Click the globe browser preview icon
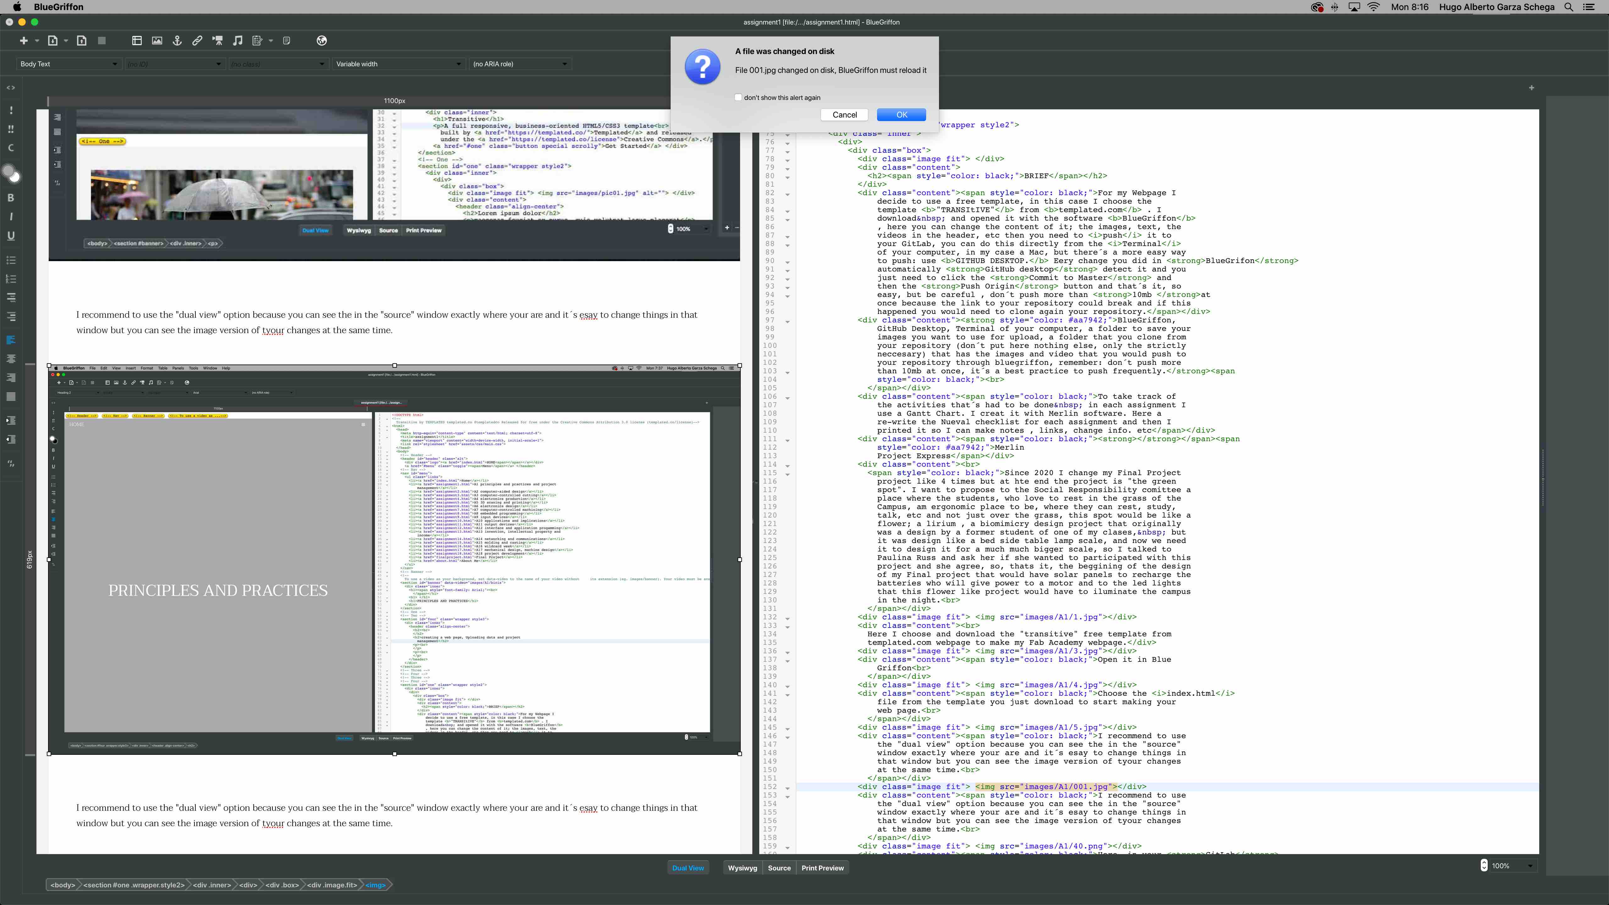 (322, 41)
